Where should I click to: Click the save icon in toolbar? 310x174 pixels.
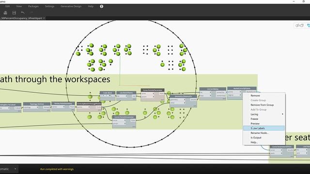click(x=14, y=13)
